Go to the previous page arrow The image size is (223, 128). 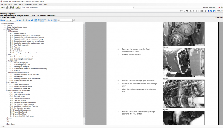4,20
